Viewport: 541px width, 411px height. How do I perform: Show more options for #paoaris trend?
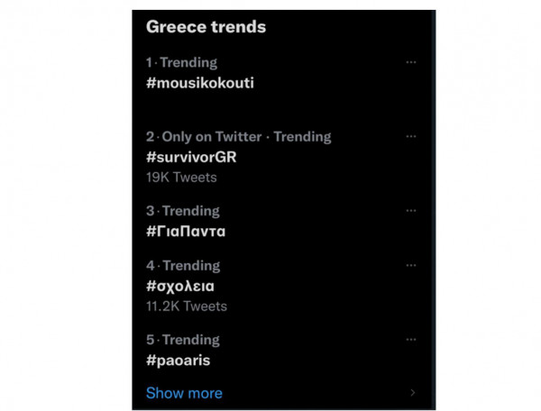[411, 340]
